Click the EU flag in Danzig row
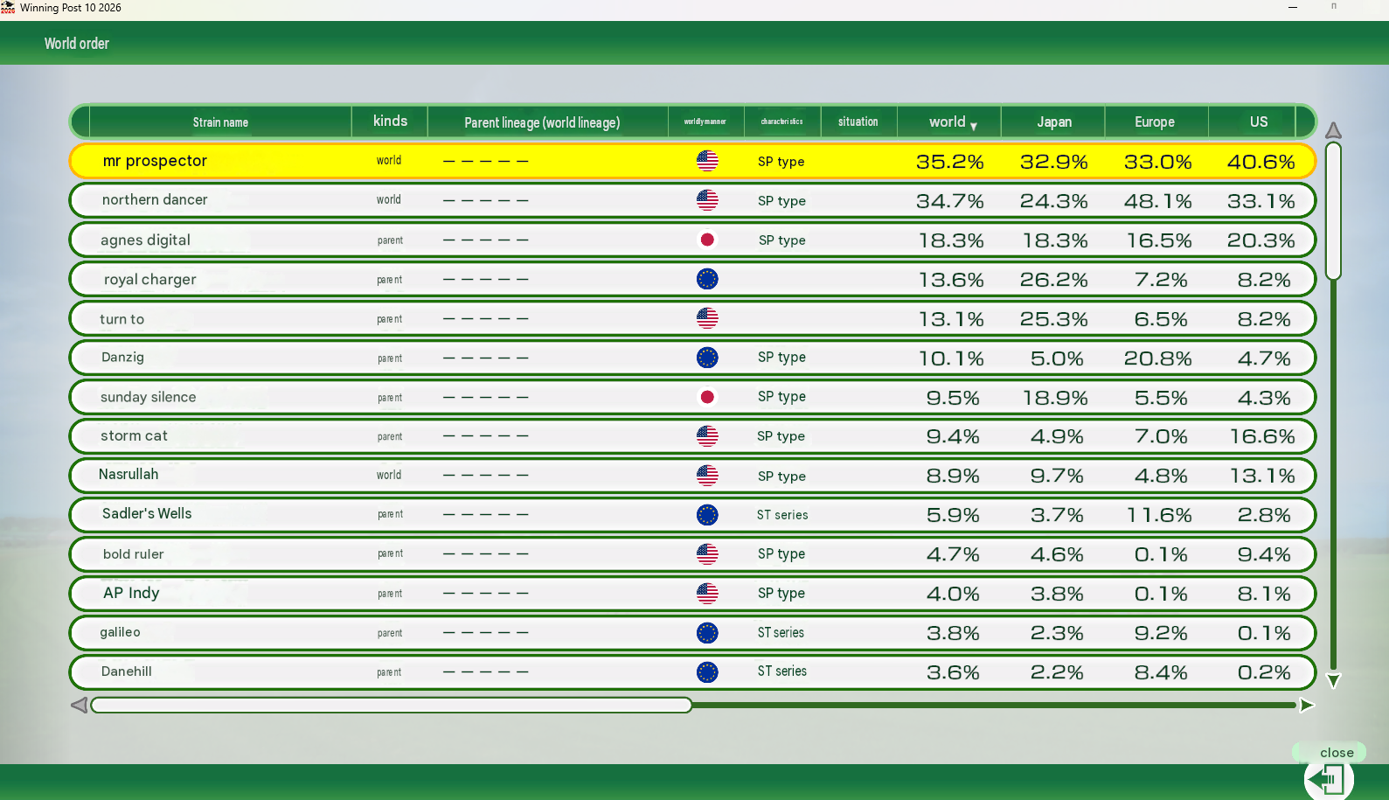This screenshot has height=800, width=1389. (x=707, y=358)
